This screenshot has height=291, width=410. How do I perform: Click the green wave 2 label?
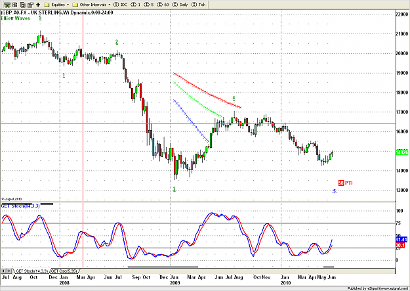(117, 42)
